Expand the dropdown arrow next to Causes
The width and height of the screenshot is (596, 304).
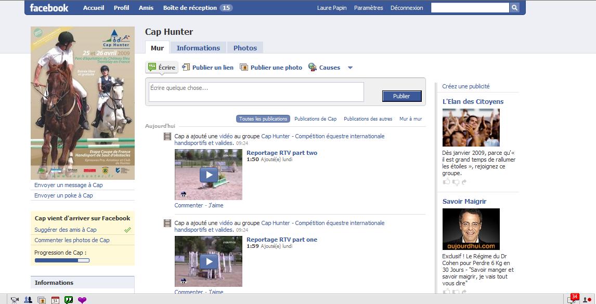tap(350, 68)
